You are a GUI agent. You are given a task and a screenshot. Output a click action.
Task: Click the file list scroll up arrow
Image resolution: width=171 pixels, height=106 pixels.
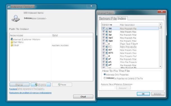click(160, 24)
